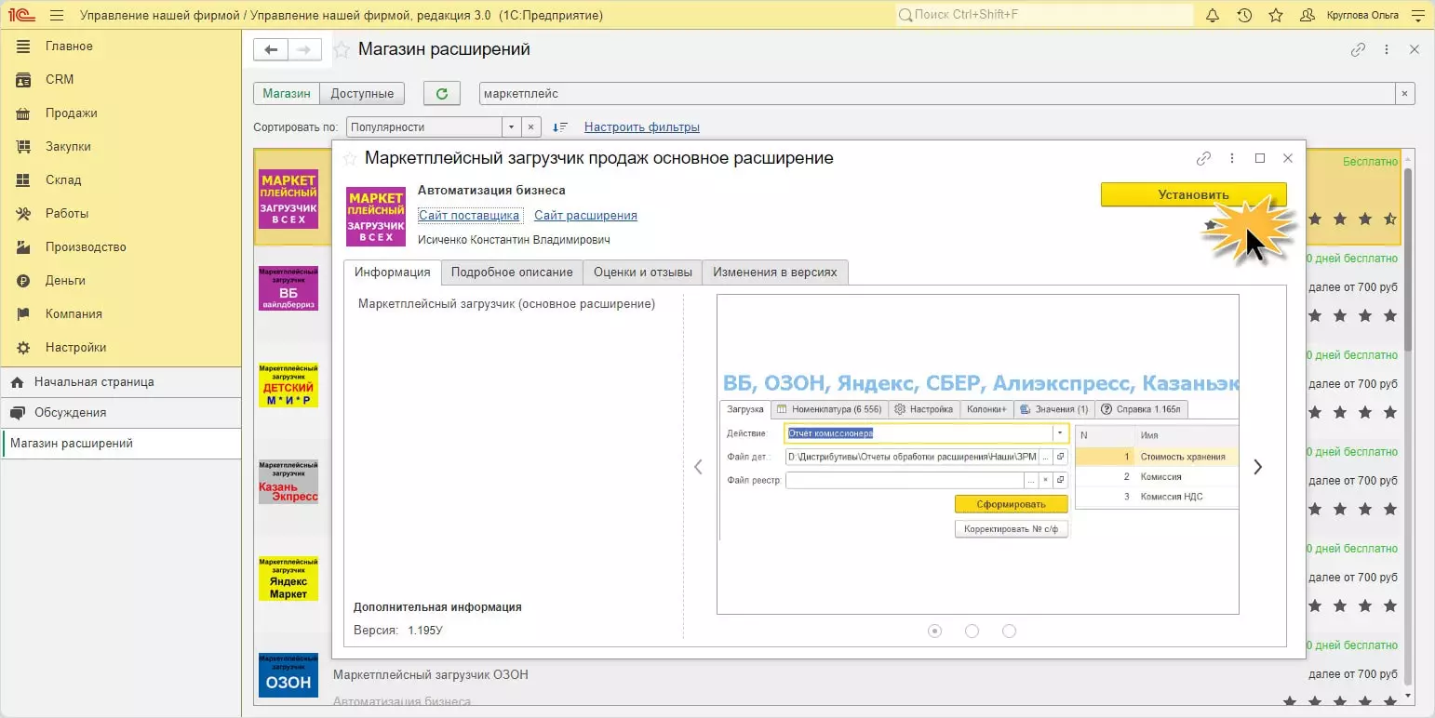Select the Детский мир extension thumbnail
The width and height of the screenshot is (1435, 718).
point(288,385)
